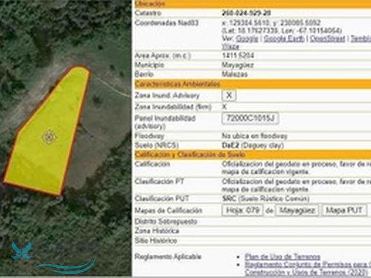Open the Google map link

(247, 39)
